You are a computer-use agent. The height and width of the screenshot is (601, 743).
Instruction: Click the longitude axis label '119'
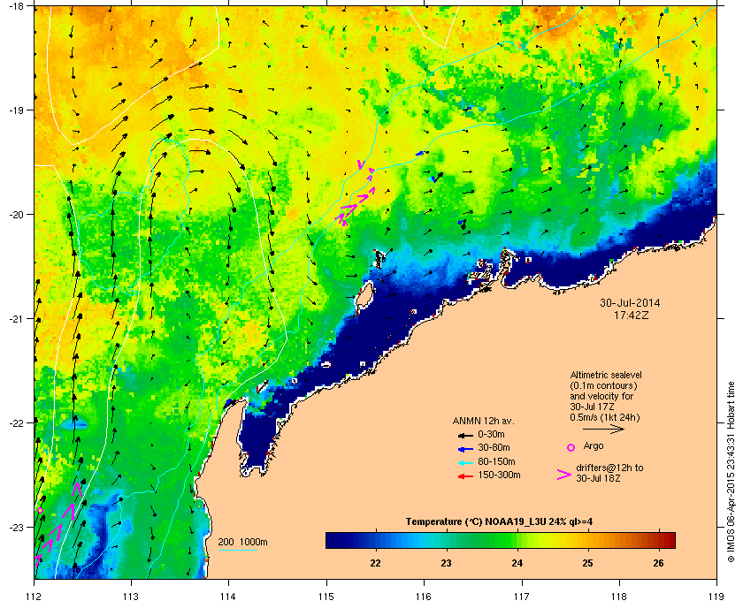click(x=716, y=597)
